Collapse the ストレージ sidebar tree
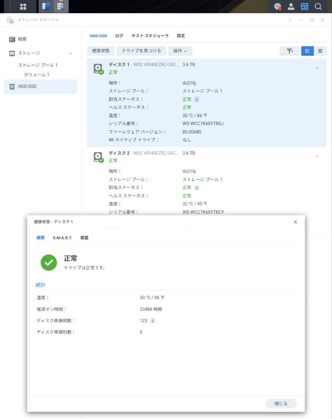The image size is (332, 419). pos(71,53)
